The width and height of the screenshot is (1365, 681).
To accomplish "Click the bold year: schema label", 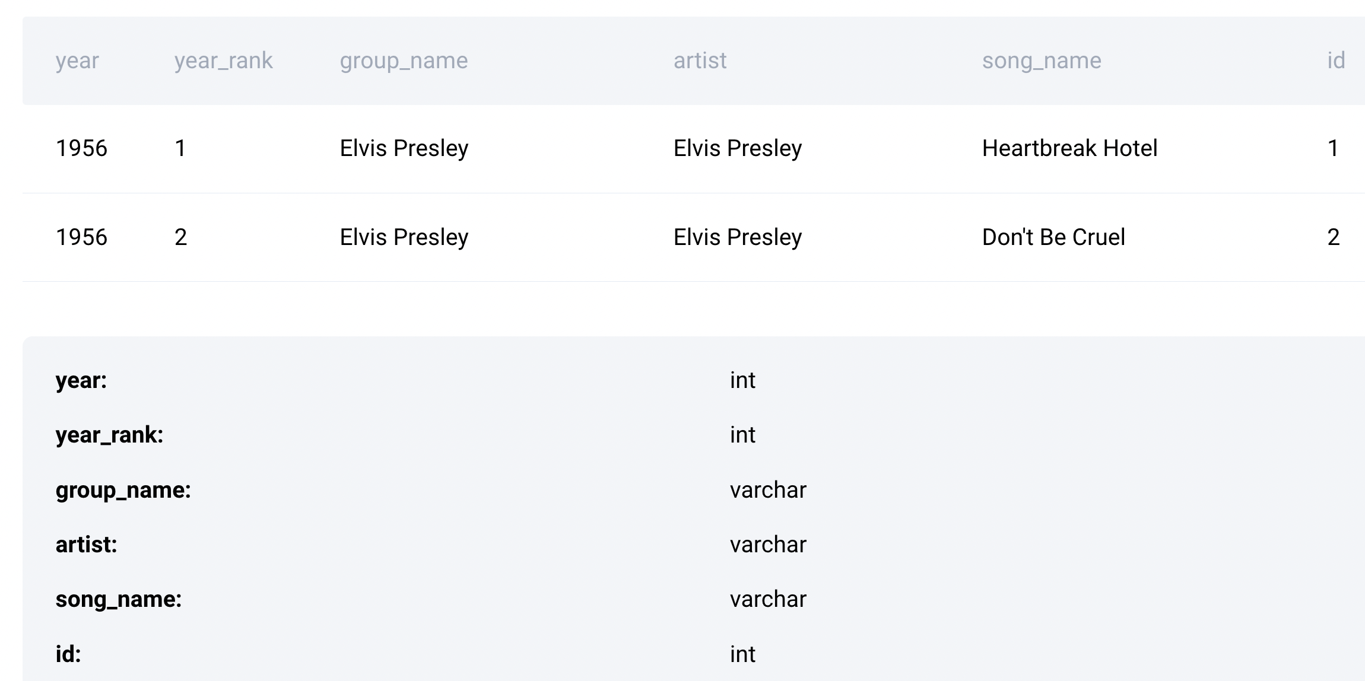I will [x=81, y=380].
